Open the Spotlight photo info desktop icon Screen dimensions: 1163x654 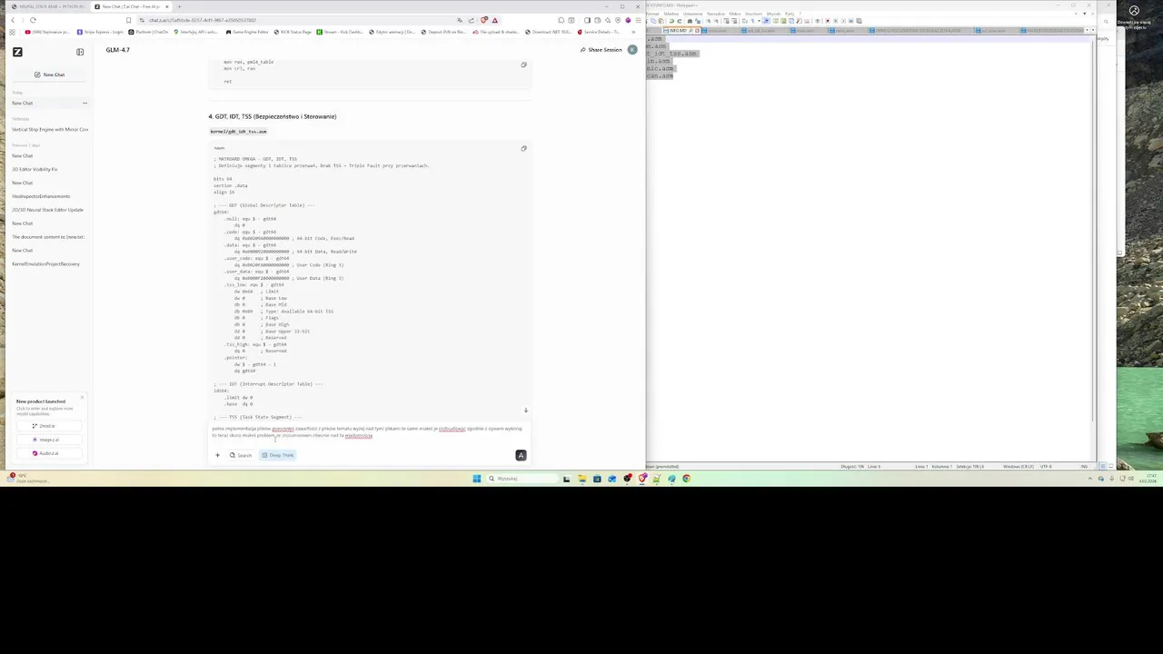coord(1134,17)
